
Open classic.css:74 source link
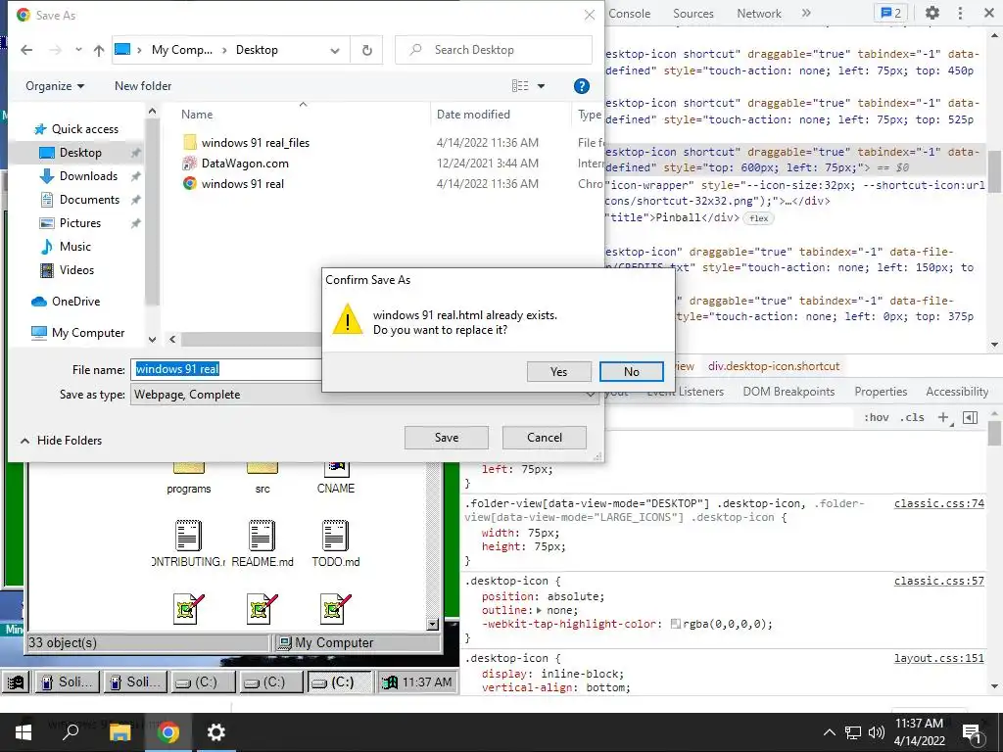click(939, 503)
